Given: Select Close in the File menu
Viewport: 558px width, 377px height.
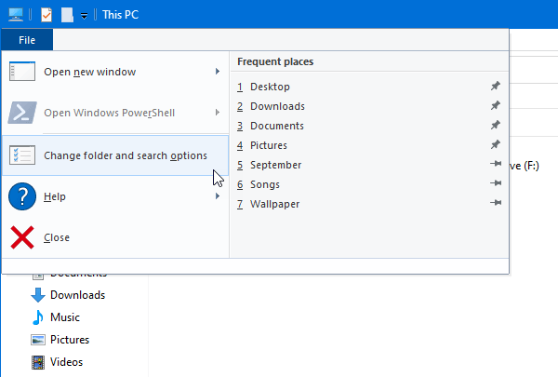Looking at the screenshot, I should 115,237.
